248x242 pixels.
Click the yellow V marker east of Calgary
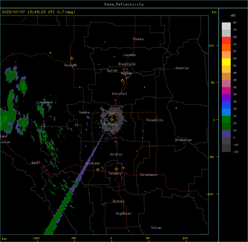123,168
